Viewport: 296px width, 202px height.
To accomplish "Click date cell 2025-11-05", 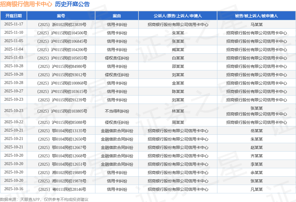I will click(14, 41).
